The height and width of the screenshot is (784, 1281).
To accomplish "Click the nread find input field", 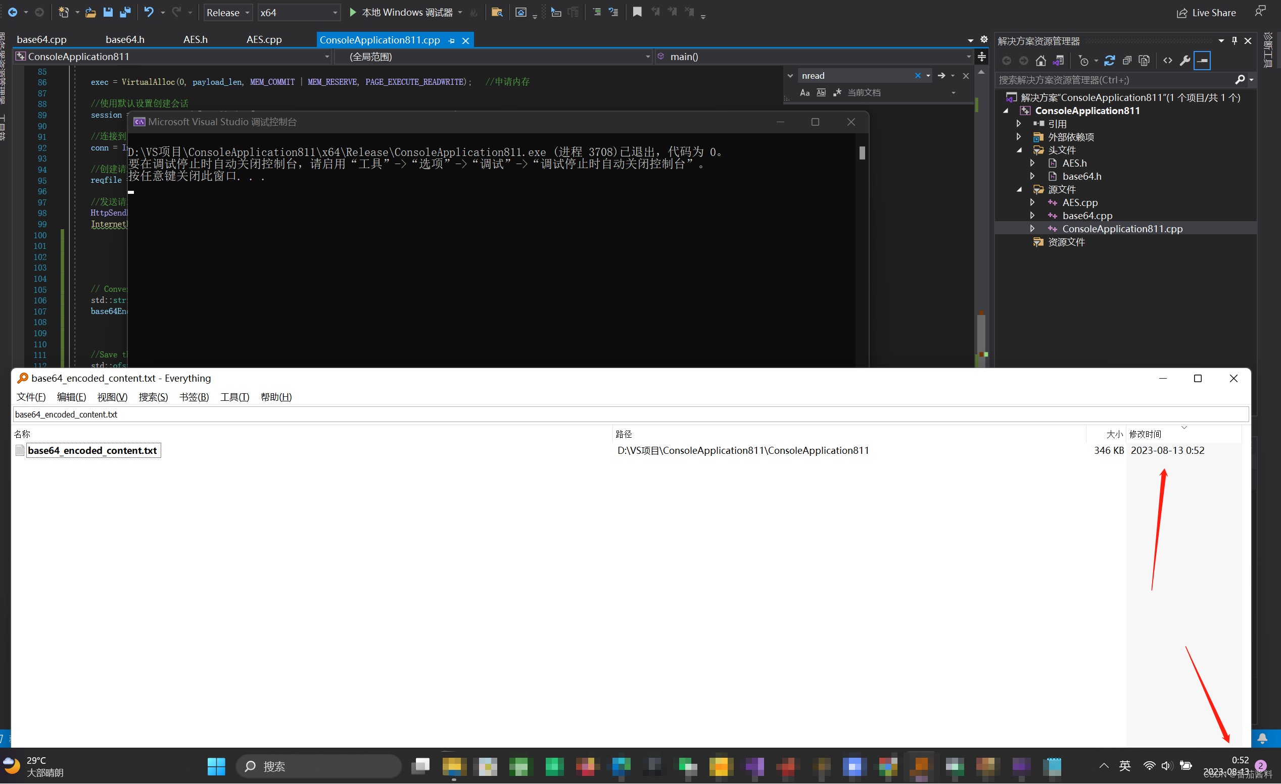I will (855, 76).
